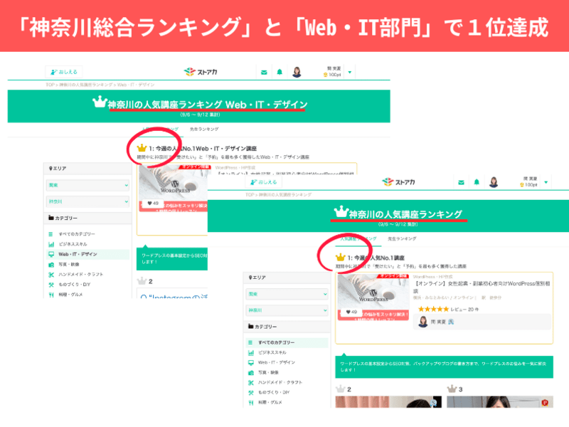Open the 神奈川 dropdown on the Web・IT・デザイン ranking page
This screenshot has height=427, width=569.
pos(88,201)
